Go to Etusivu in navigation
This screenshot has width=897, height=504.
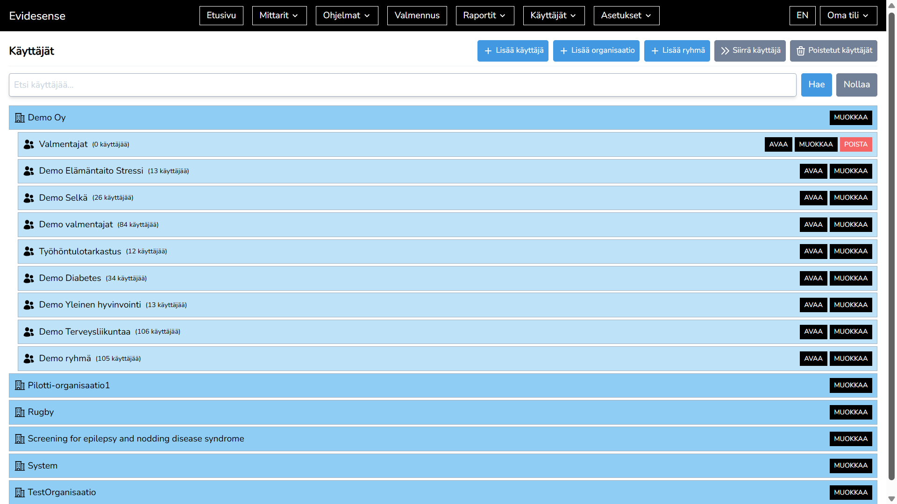point(221,15)
